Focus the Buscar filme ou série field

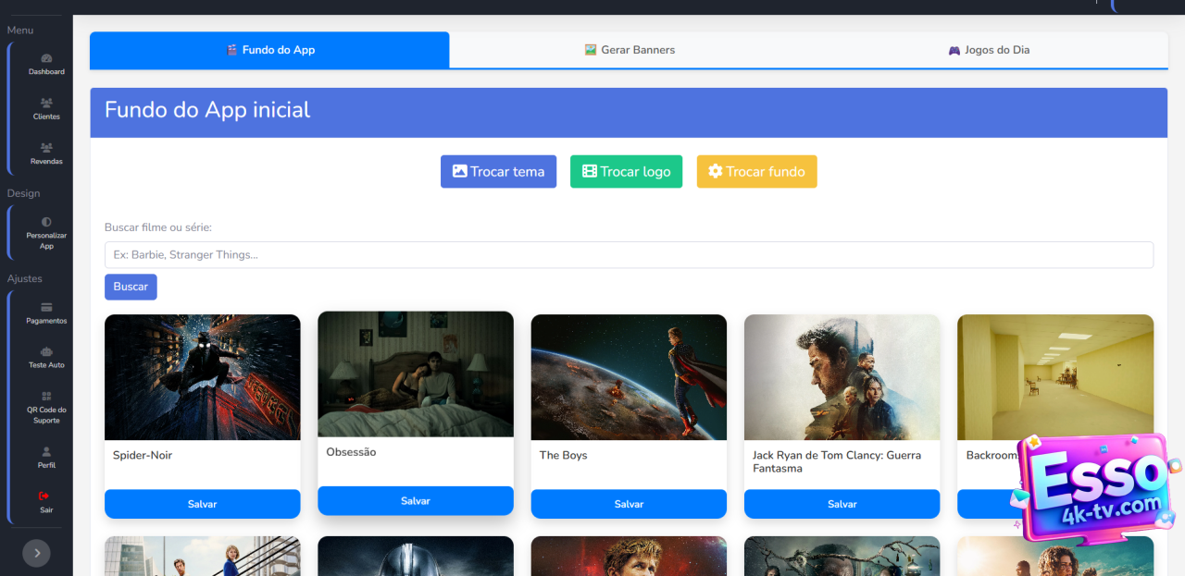coord(629,255)
